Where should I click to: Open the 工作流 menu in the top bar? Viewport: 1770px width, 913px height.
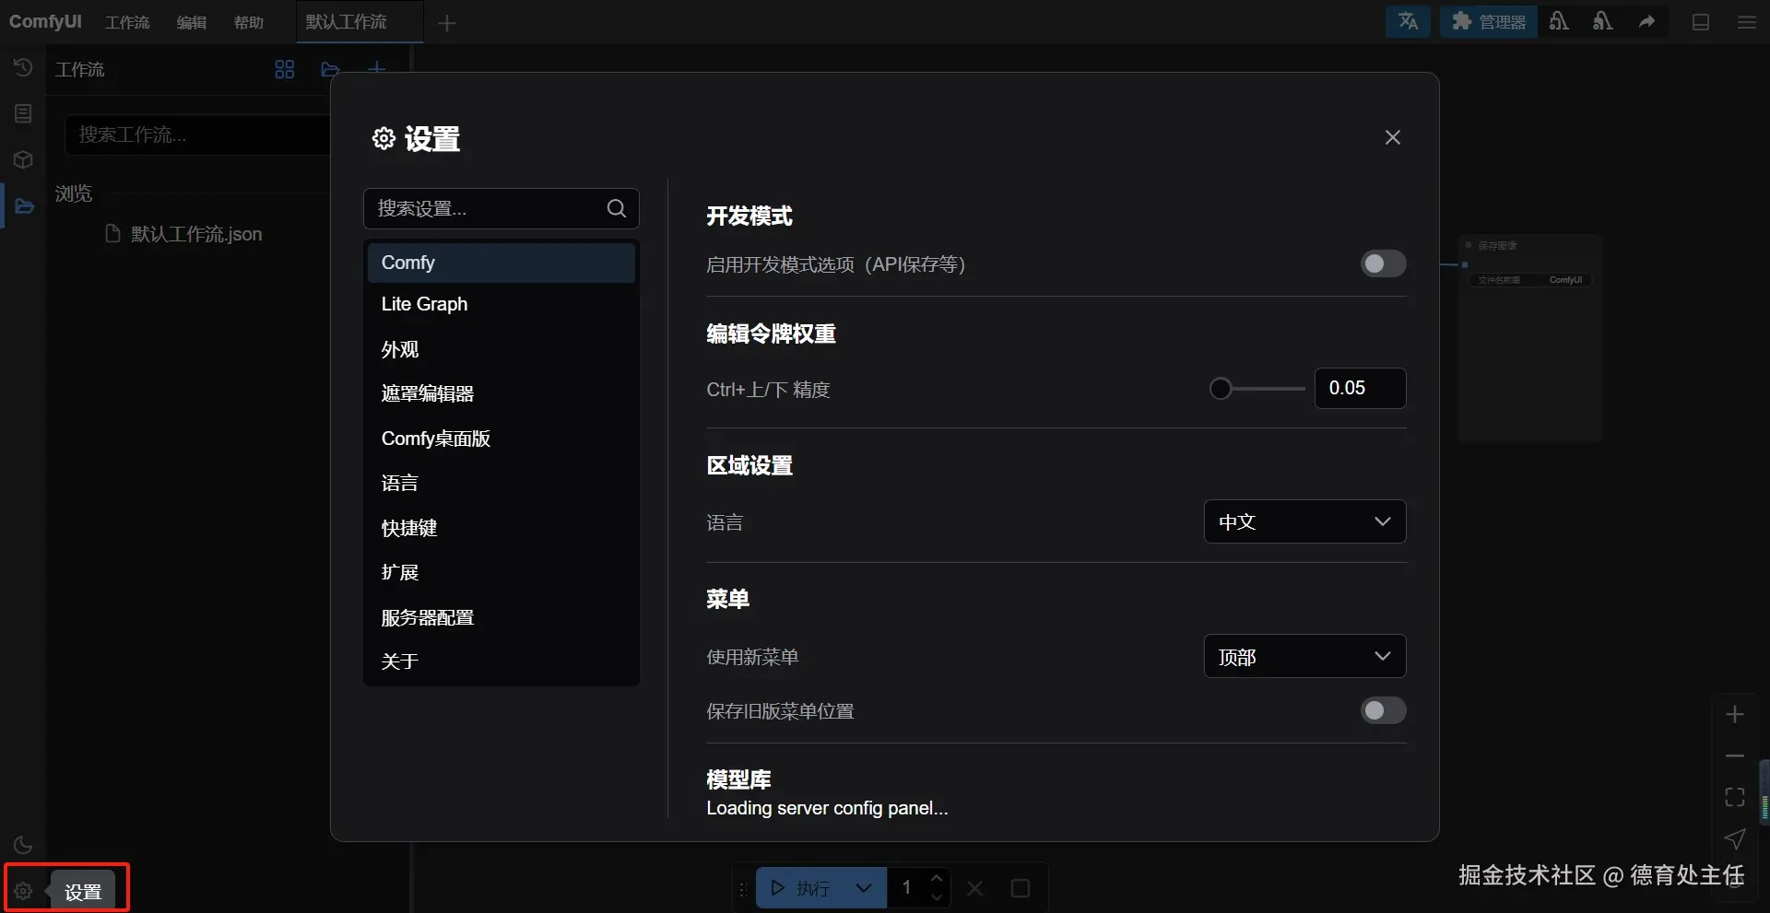point(127,22)
